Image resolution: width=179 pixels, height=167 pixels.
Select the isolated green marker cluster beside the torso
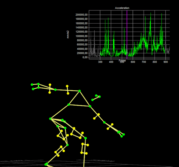(x=96, y=97)
